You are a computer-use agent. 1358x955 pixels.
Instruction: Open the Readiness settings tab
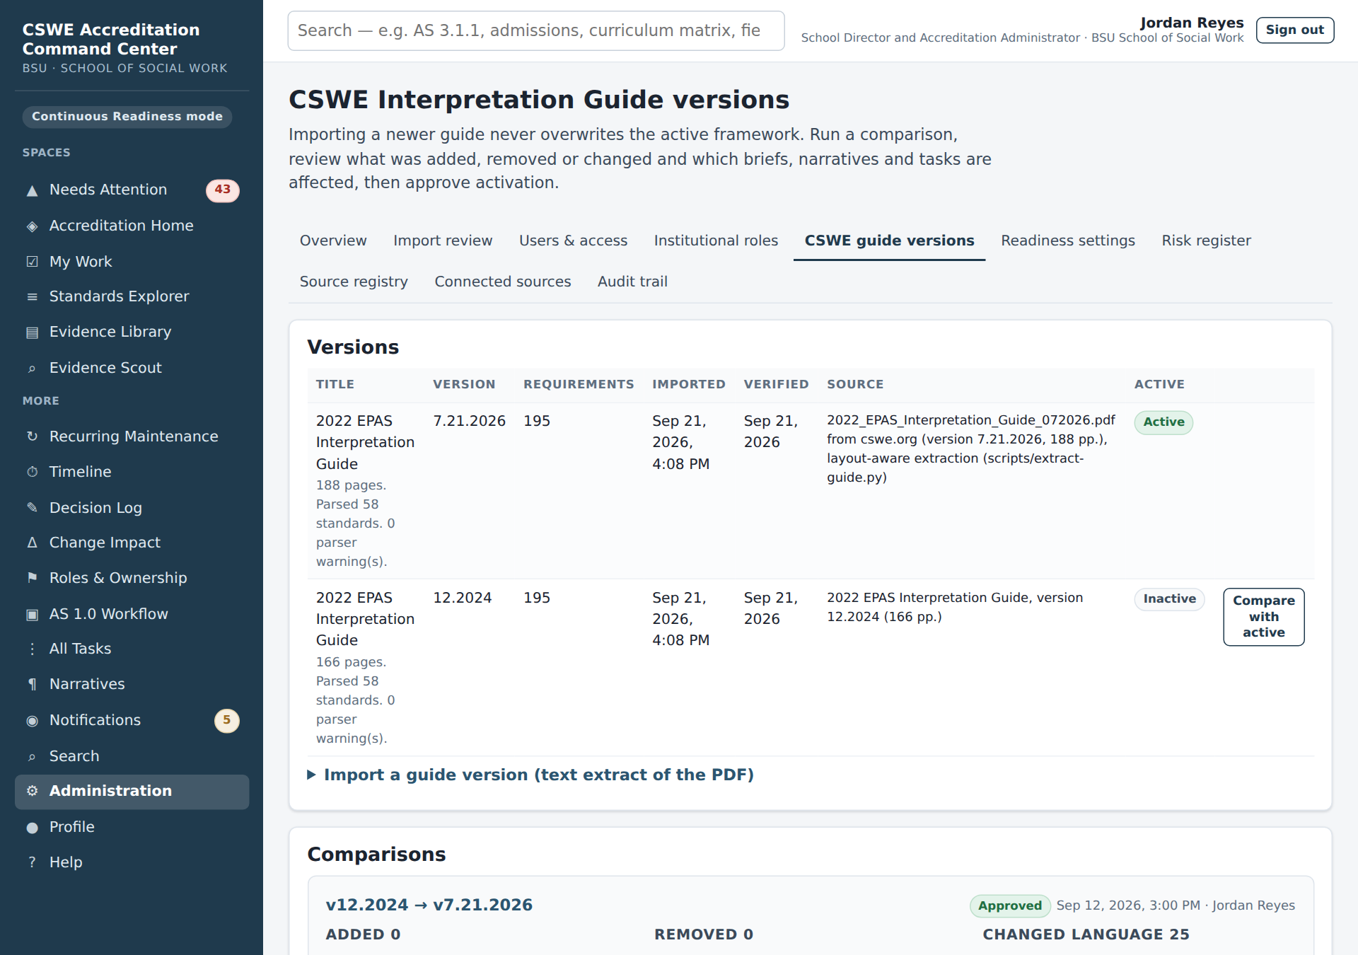(1068, 241)
